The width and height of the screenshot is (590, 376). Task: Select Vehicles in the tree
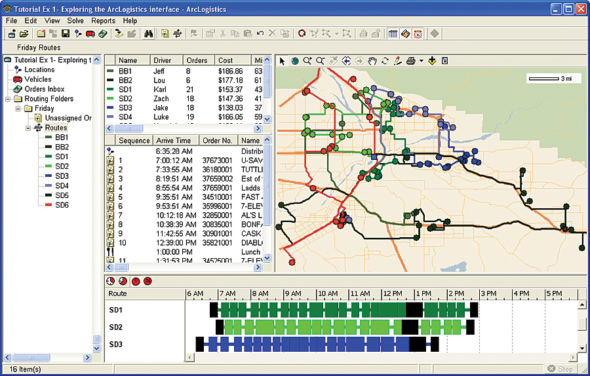pos(37,79)
